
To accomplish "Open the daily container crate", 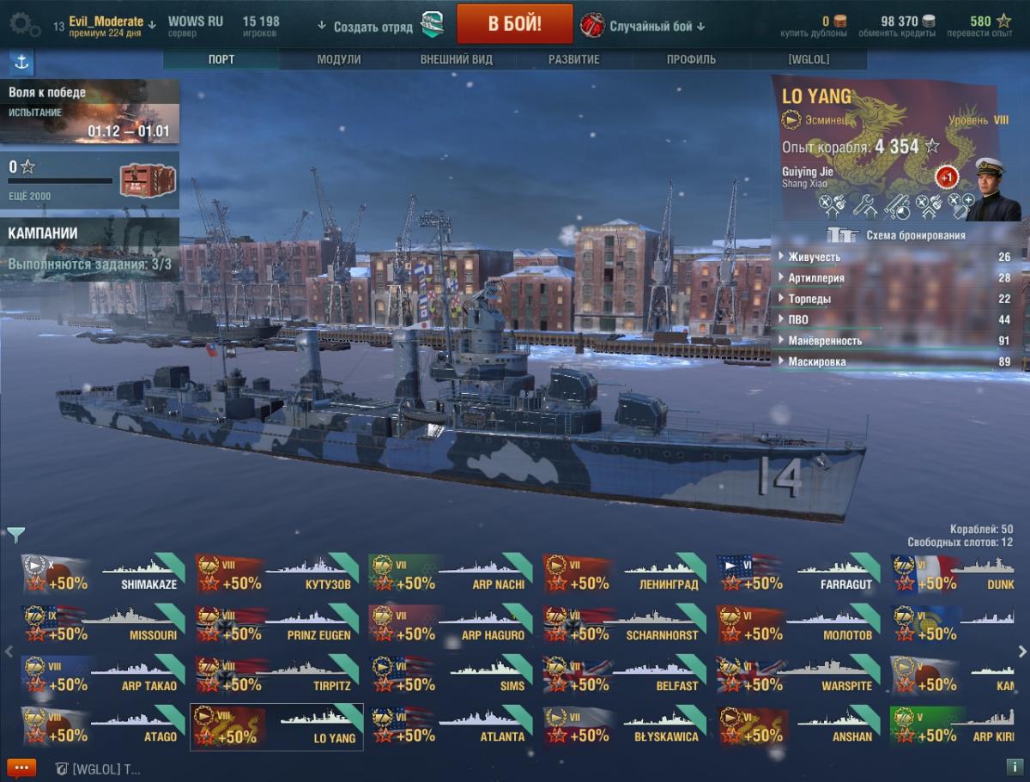I will point(148,180).
